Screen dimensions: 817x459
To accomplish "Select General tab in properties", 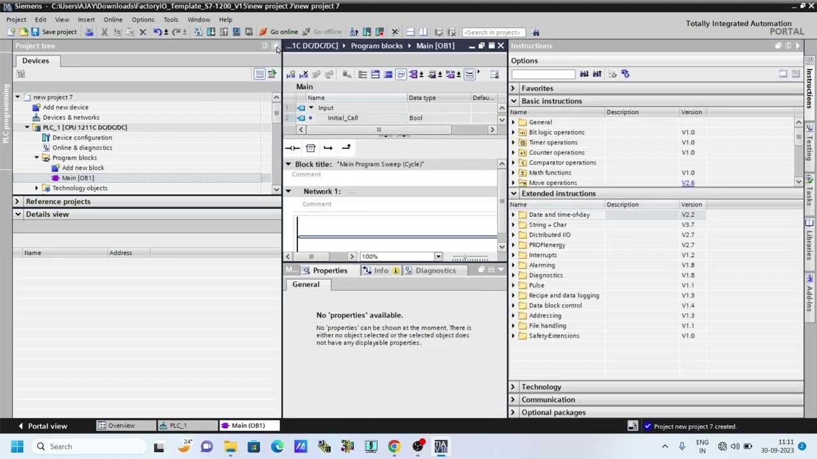I will [306, 285].
